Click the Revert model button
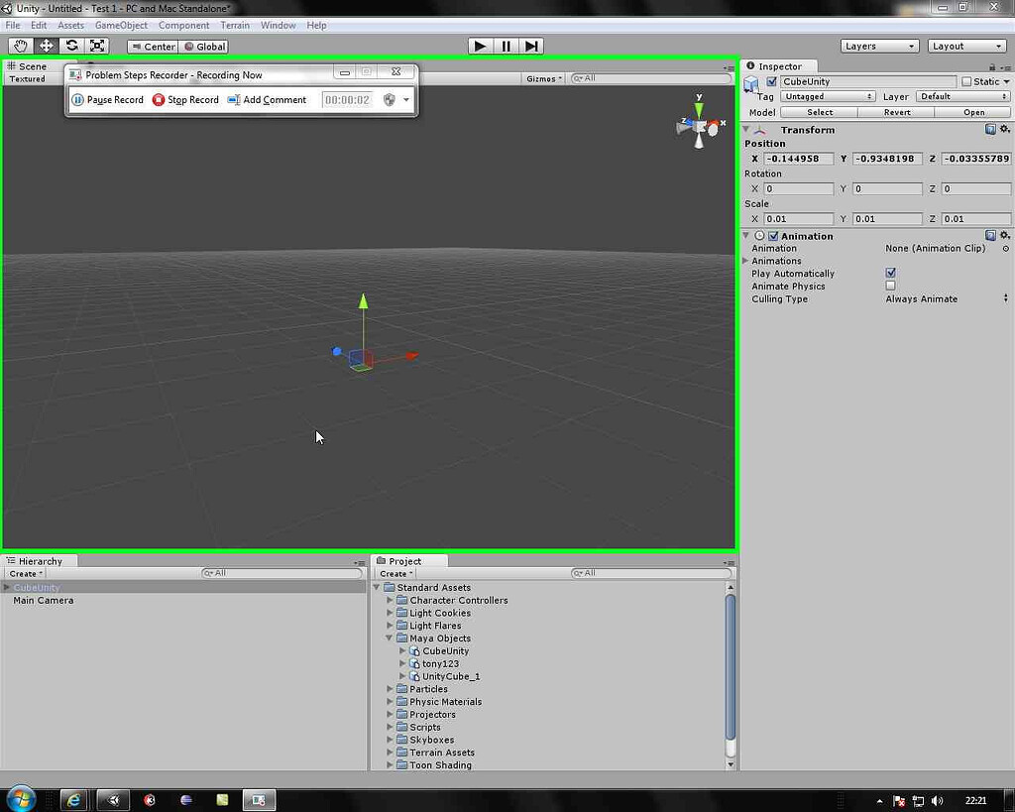Image resolution: width=1015 pixels, height=812 pixels. coord(897,112)
